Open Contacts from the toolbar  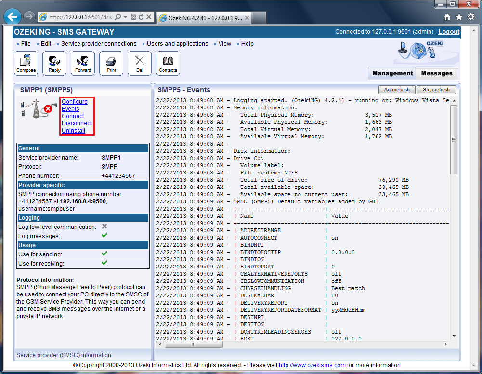click(x=168, y=63)
